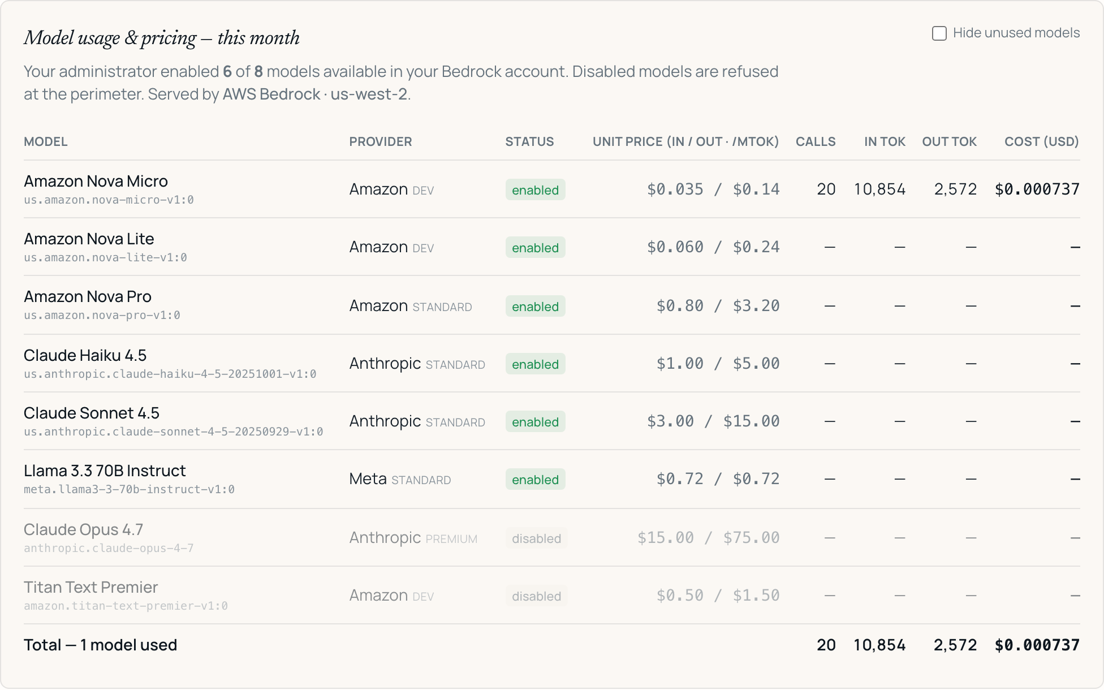Image resolution: width=1104 pixels, height=690 pixels.
Task: Click the IN TOK column header
Action: [x=885, y=141]
